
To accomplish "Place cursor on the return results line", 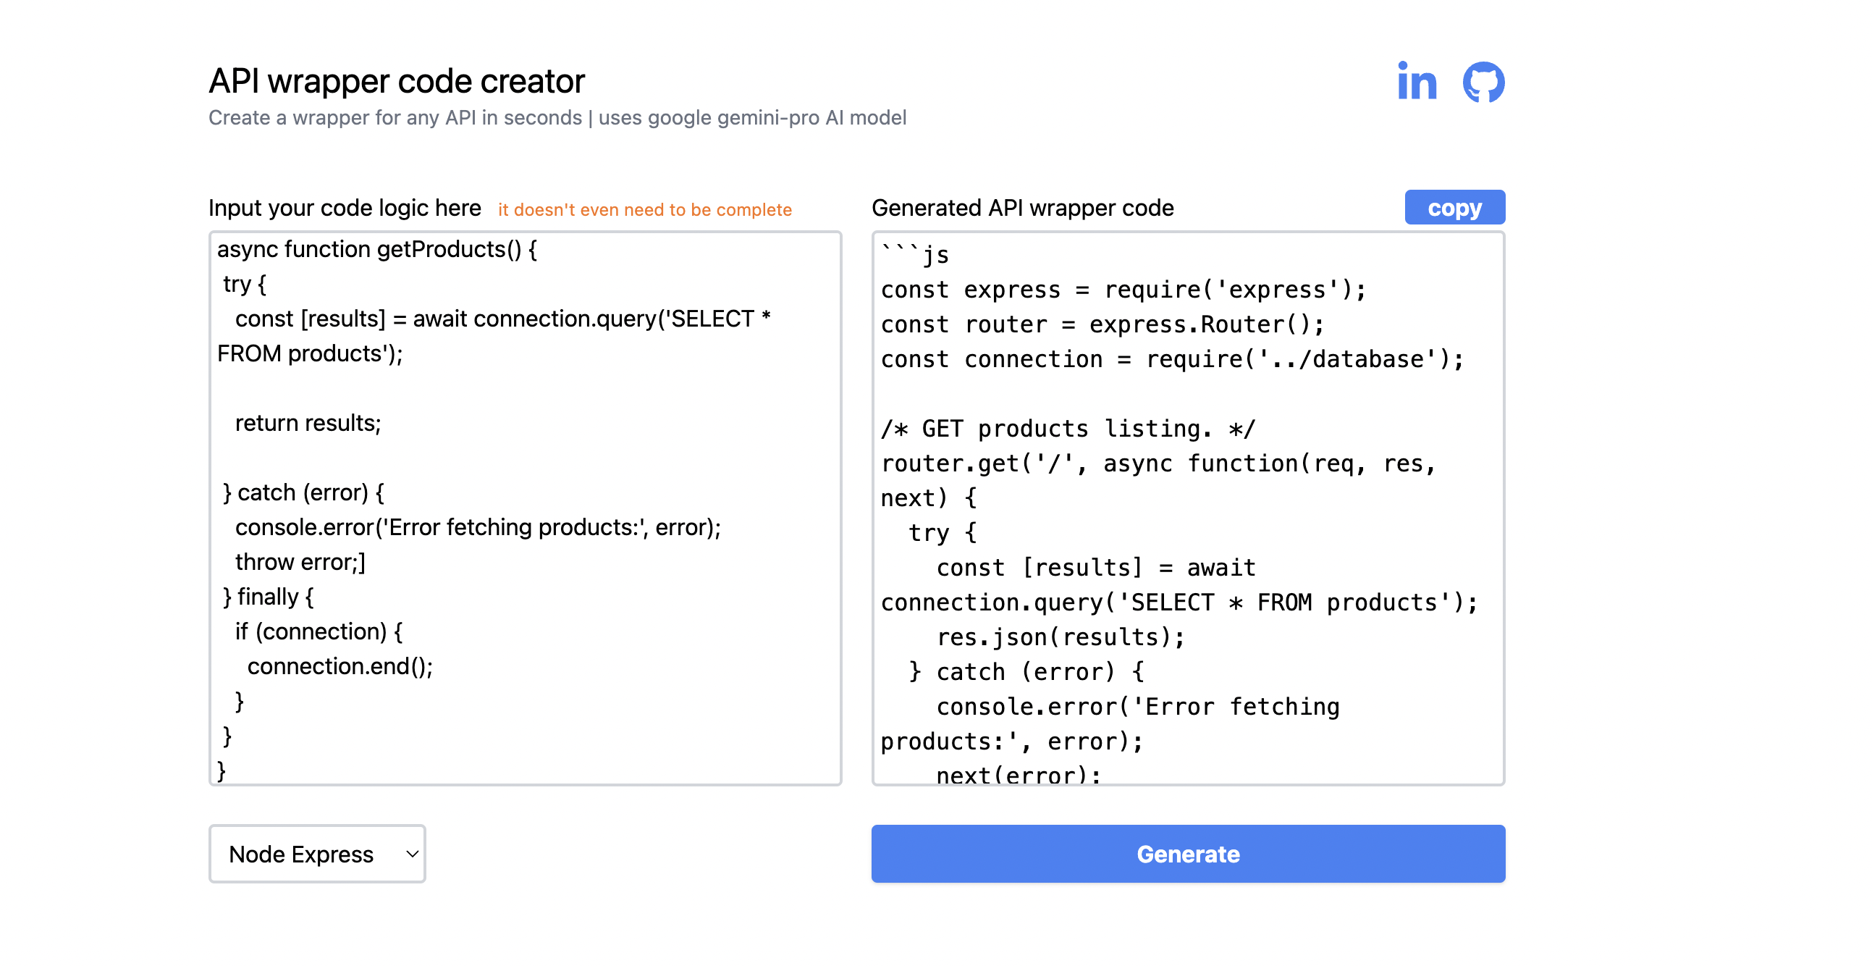I will (x=308, y=423).
